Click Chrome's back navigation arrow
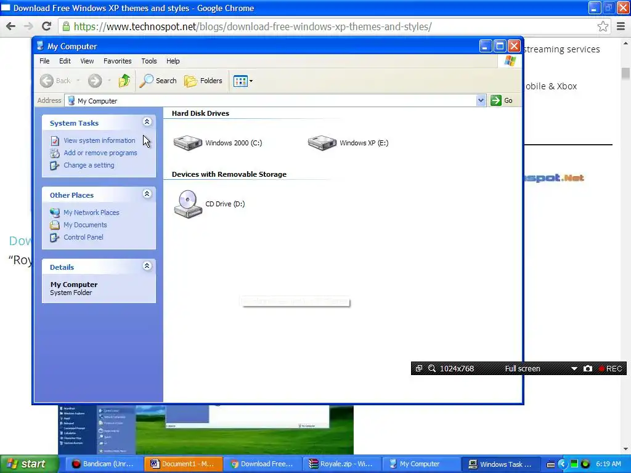Viewport: 631px width, 473px height. pos(11,26)
